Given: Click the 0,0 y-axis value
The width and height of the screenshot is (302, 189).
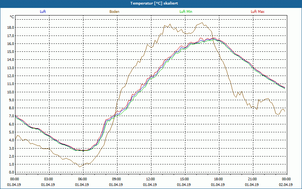Looking at the screenshot, I should [x=12, y=172].
